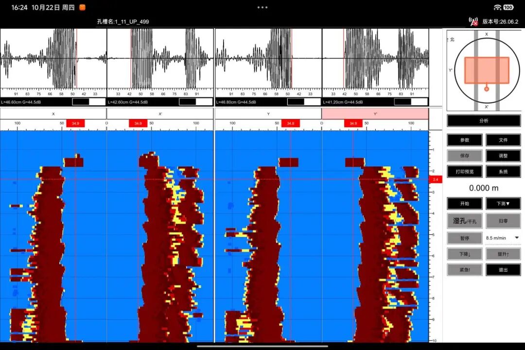Open the 下测 direction dropdown
This screenshot has height=350, width=525.
click(503, 203)
